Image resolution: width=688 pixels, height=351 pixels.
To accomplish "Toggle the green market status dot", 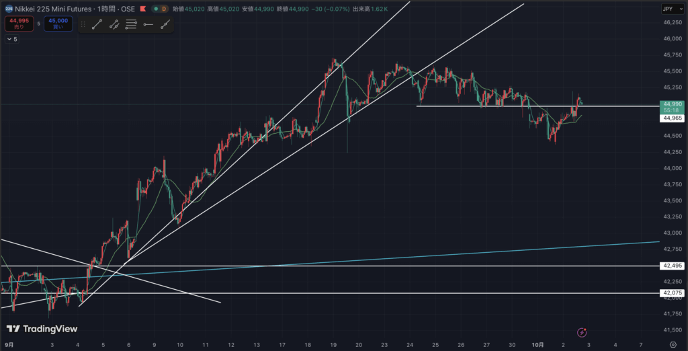I will (156, 9).
